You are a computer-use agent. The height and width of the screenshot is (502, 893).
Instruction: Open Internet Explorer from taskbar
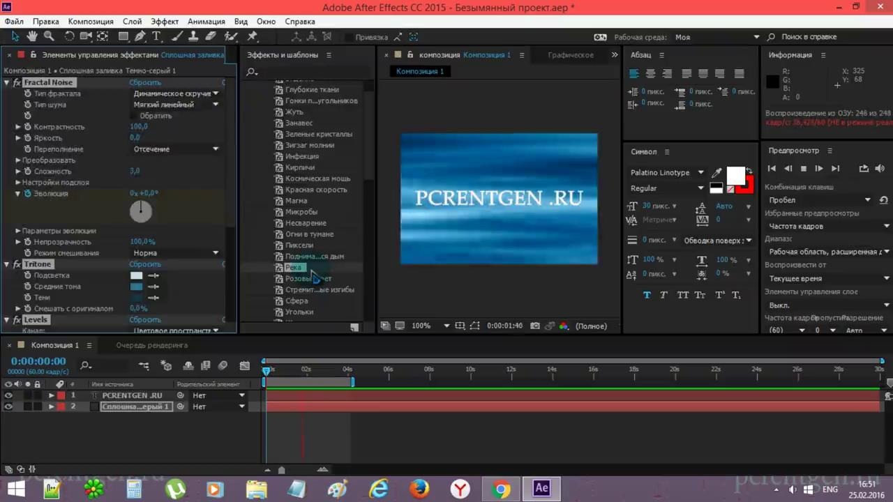coord(379,489)
